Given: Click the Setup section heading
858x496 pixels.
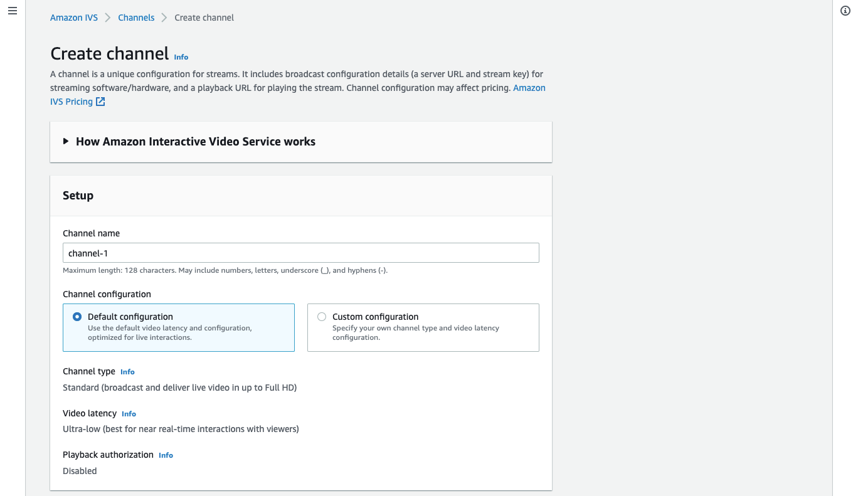Looking at the screenshot, I should [x=78, y=196].
